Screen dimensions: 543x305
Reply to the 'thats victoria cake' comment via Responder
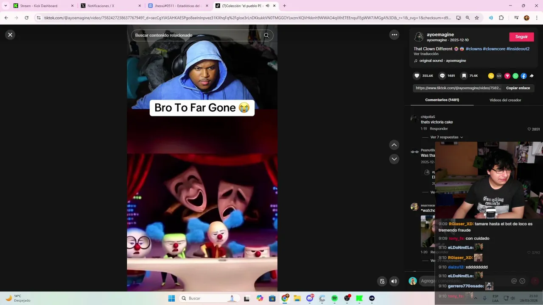pos(439,129)
